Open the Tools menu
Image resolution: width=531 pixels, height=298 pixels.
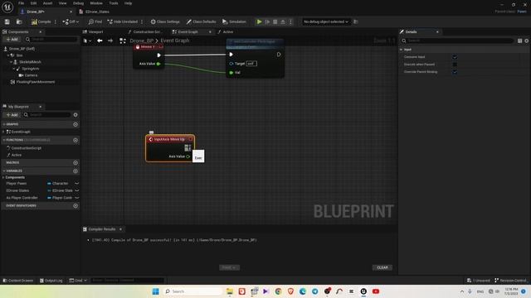pos(114,3)
